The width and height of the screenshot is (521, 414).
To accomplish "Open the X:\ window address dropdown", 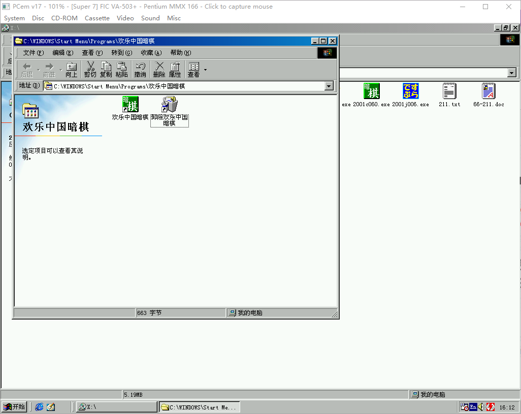I will 512,73.
